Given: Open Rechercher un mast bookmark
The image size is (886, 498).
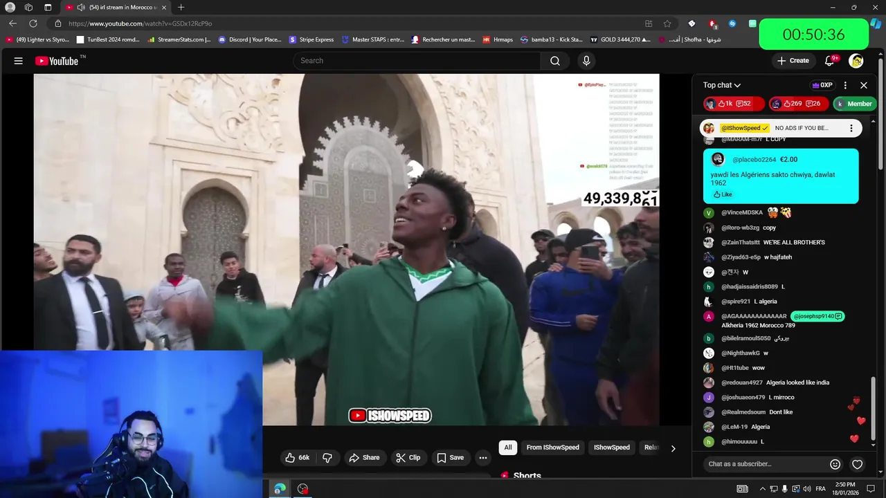Looking at the screenshot, I should tap(443, 39).
